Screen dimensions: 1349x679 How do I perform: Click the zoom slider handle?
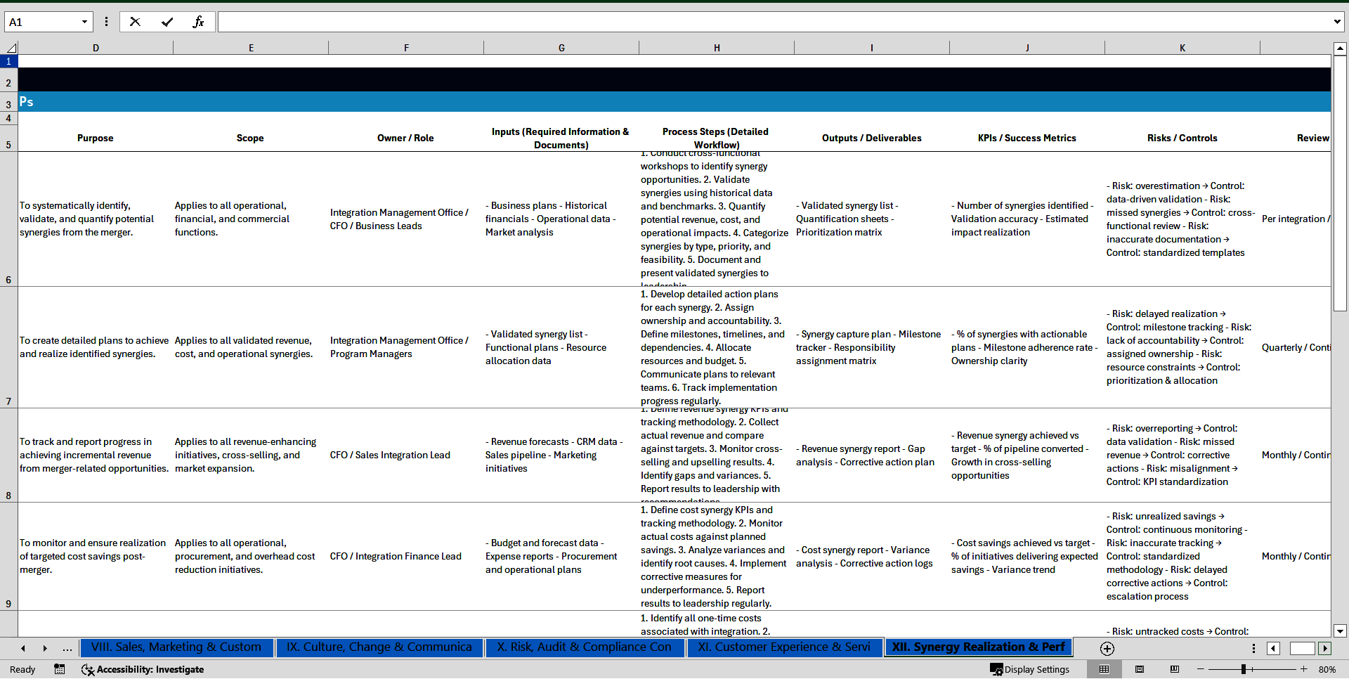click(1243, 669)
